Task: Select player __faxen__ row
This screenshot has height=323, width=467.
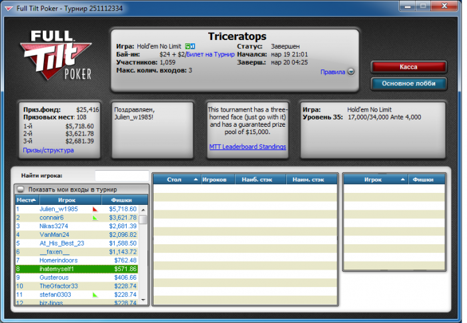Action: [77, 252]
